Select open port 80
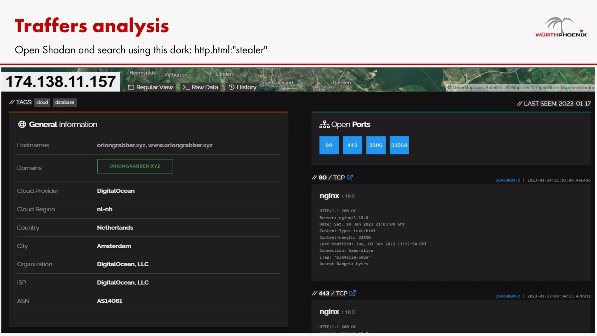 (329, 145)
